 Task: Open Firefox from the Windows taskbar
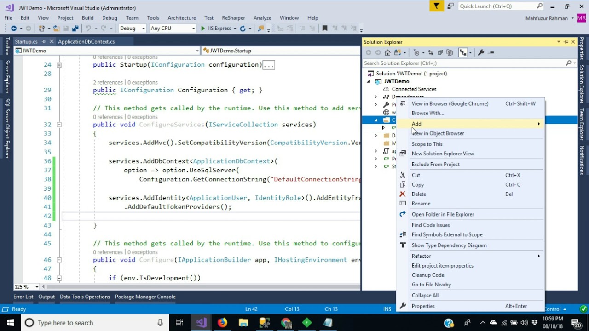(x=222, y=323)
